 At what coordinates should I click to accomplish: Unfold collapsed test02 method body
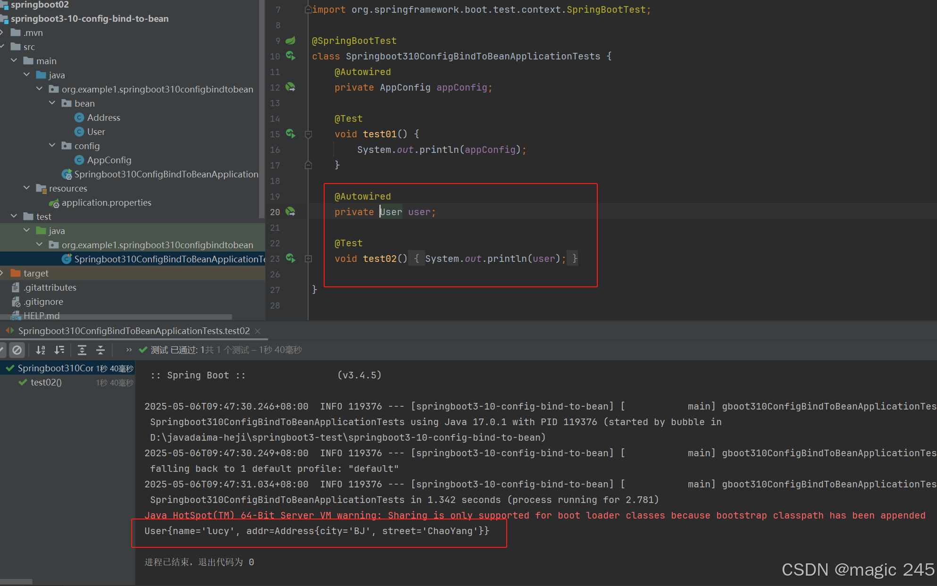coord(309,259)
